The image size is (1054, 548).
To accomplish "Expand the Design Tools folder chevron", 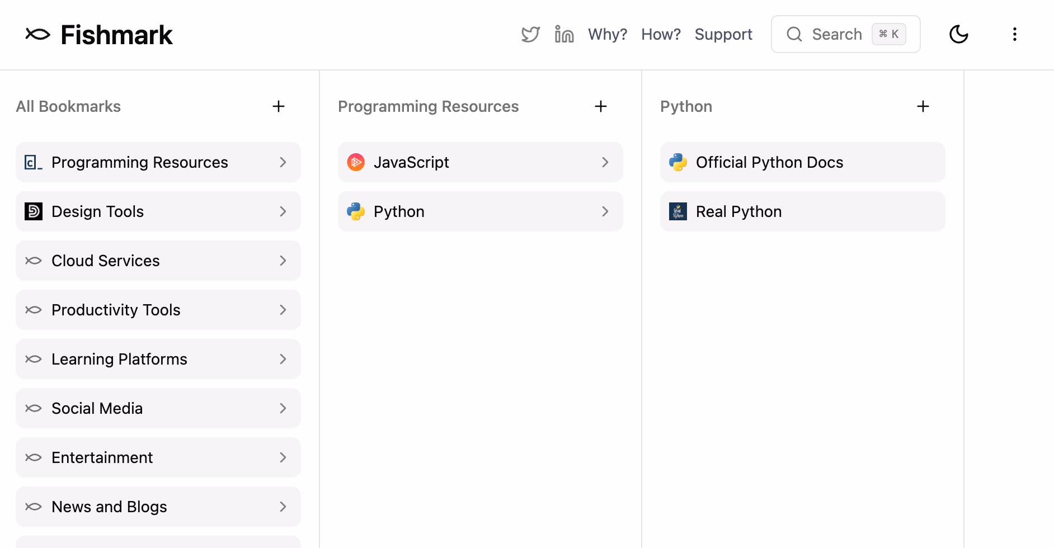I will coord(283,211).
